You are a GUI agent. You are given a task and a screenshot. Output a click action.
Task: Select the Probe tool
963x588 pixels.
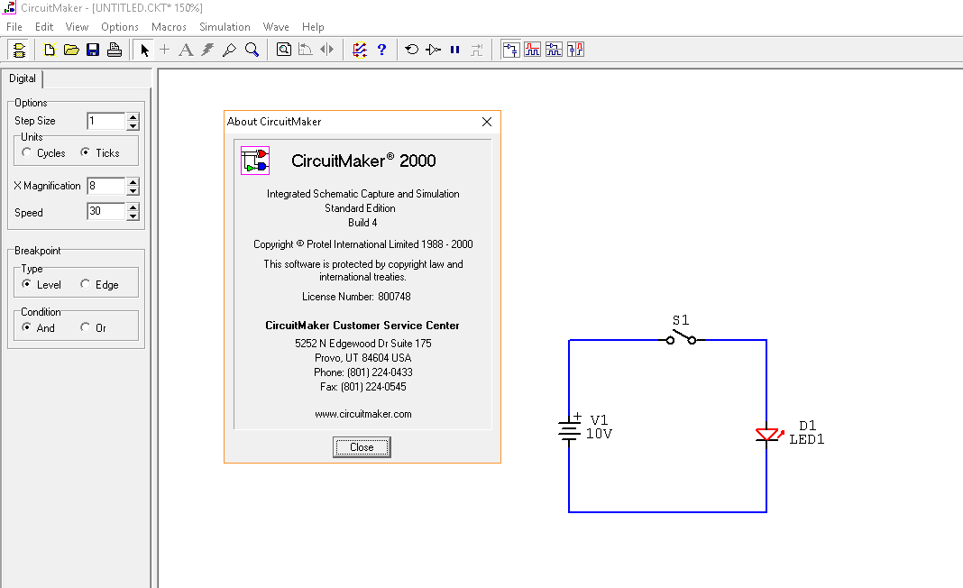coord(229,50)
